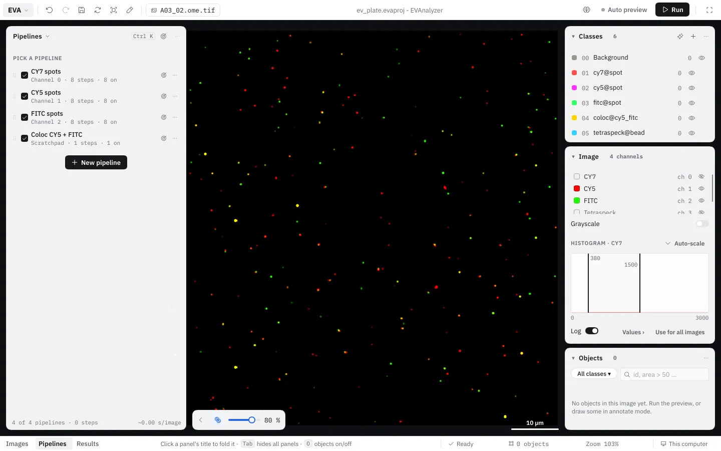Create a pipeline with New pipeline
This screenshot has width=721, height=451.
click(x=96, y=162)
